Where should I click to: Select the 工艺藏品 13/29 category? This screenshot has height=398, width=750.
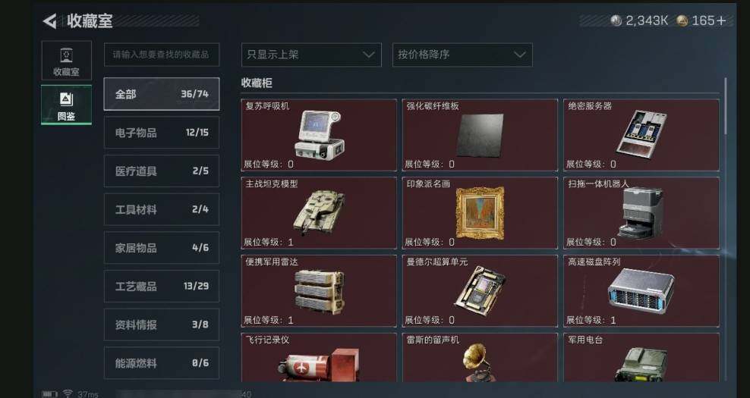[162, 287]
